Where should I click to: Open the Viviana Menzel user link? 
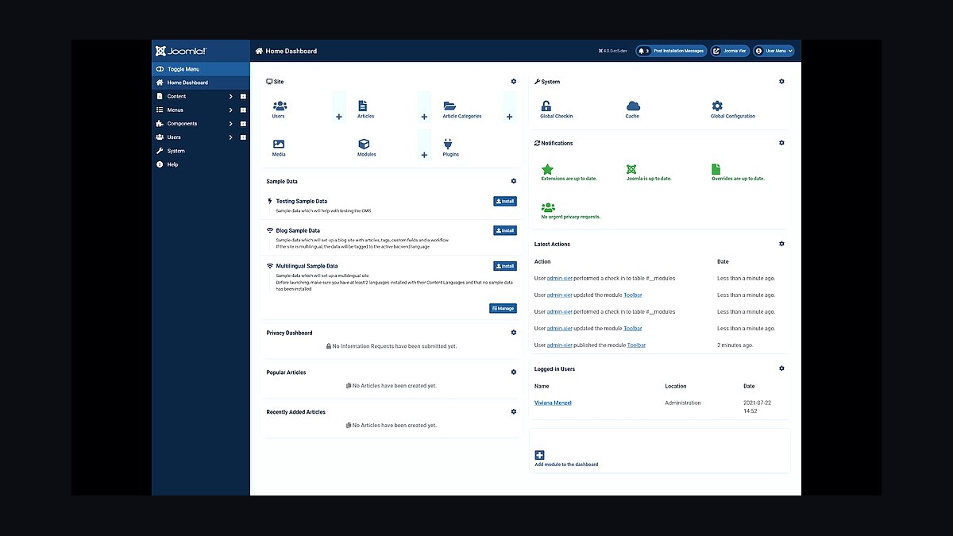pyautogui.click(x=553, y=403)
